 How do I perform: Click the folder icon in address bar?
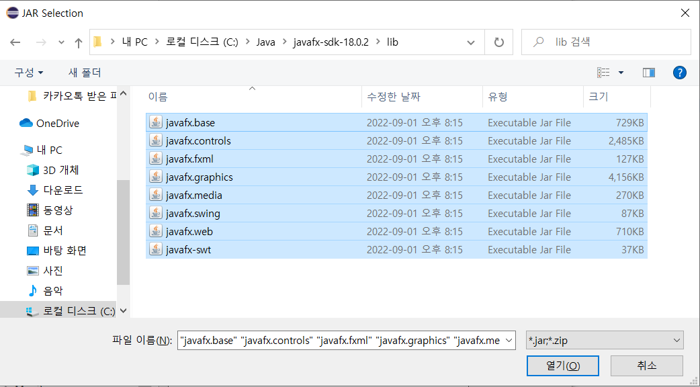(x=98, y=42)
